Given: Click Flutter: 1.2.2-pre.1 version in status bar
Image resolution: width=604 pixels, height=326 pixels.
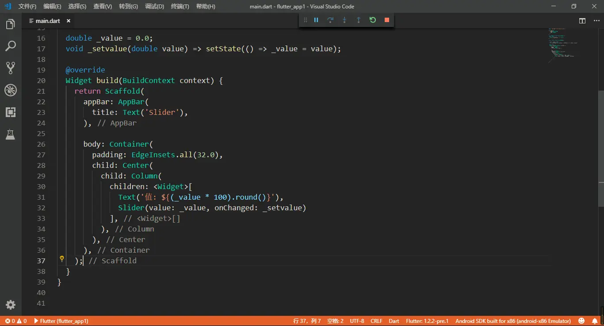Looking at the screenshot, I should point(427,321).
